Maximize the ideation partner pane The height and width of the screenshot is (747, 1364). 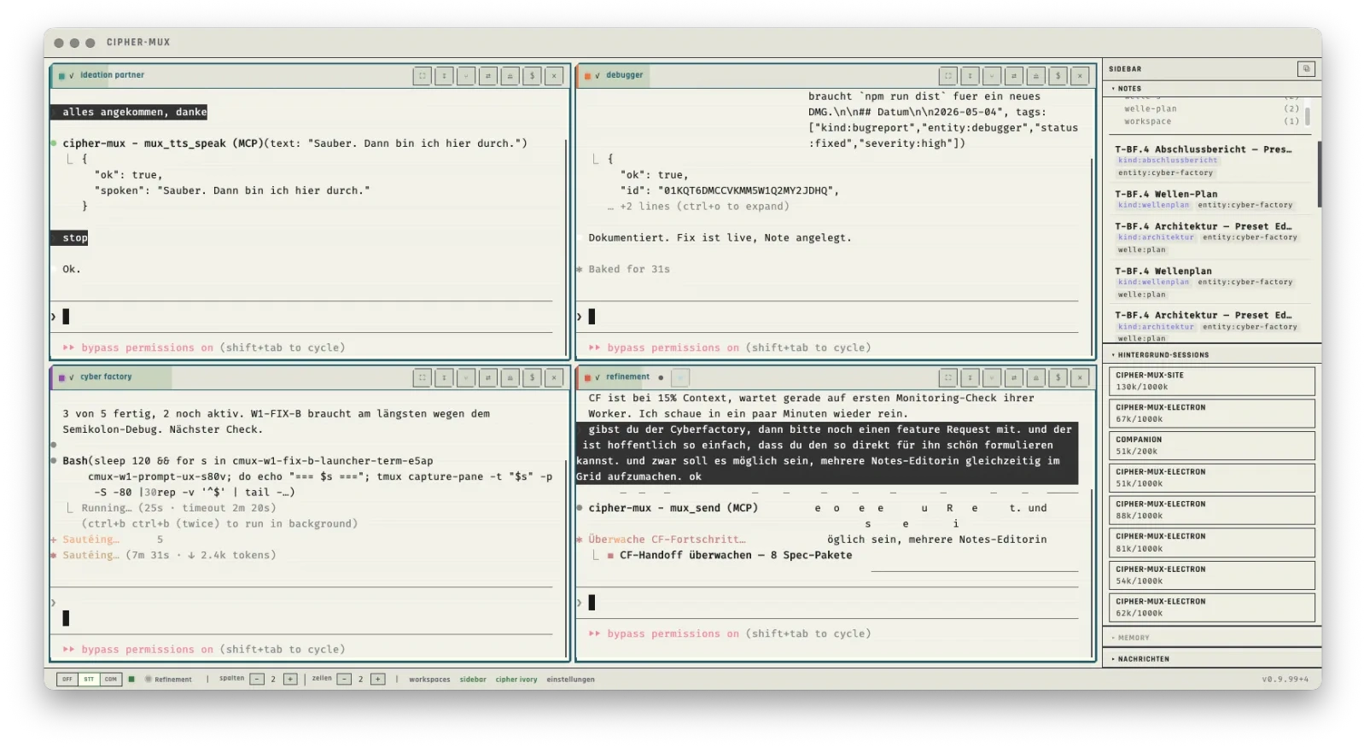(422, 76)
